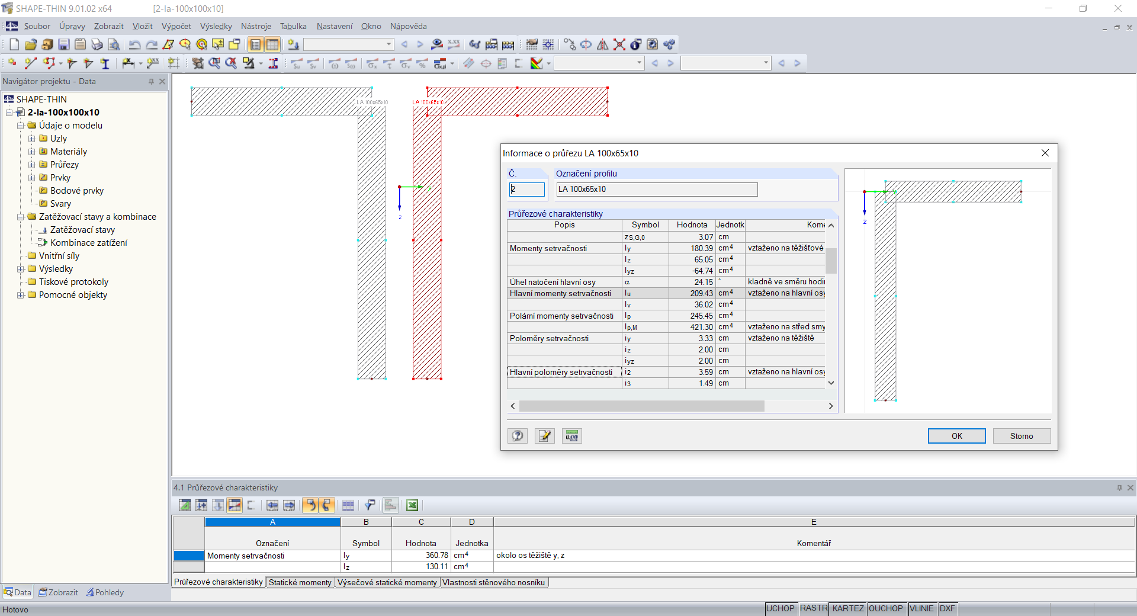Switch to the Zobrazit navigator tab
Screen dimensions: 1137x616
click(59, 592)
